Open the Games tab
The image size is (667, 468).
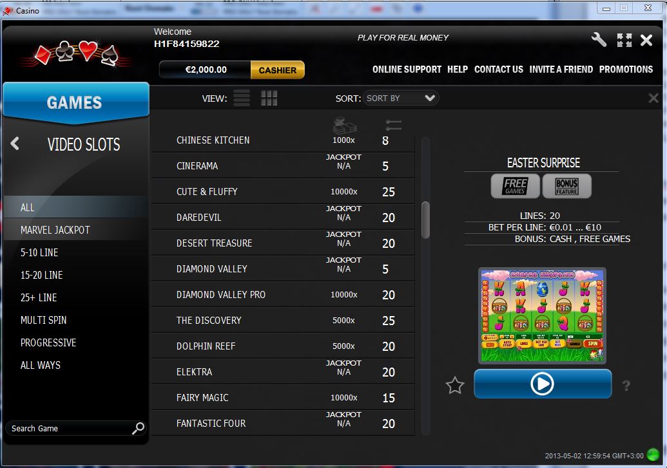click(75, 102)
